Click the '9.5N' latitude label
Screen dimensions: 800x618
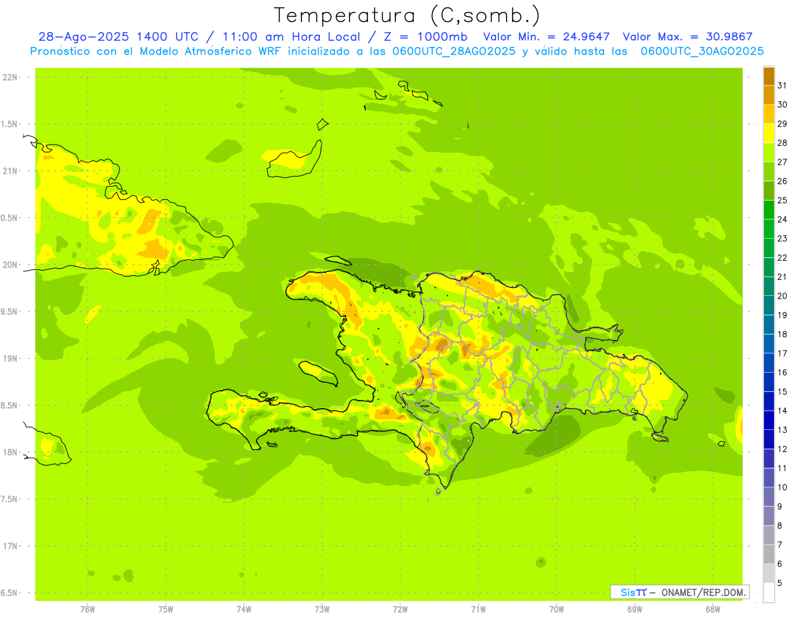(9, 311)
